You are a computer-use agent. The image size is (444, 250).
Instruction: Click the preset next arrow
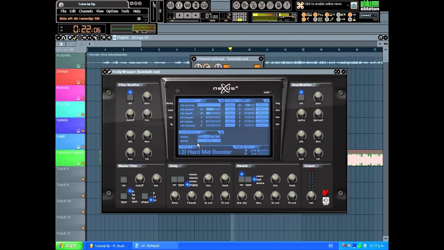(x=240, y=147)
